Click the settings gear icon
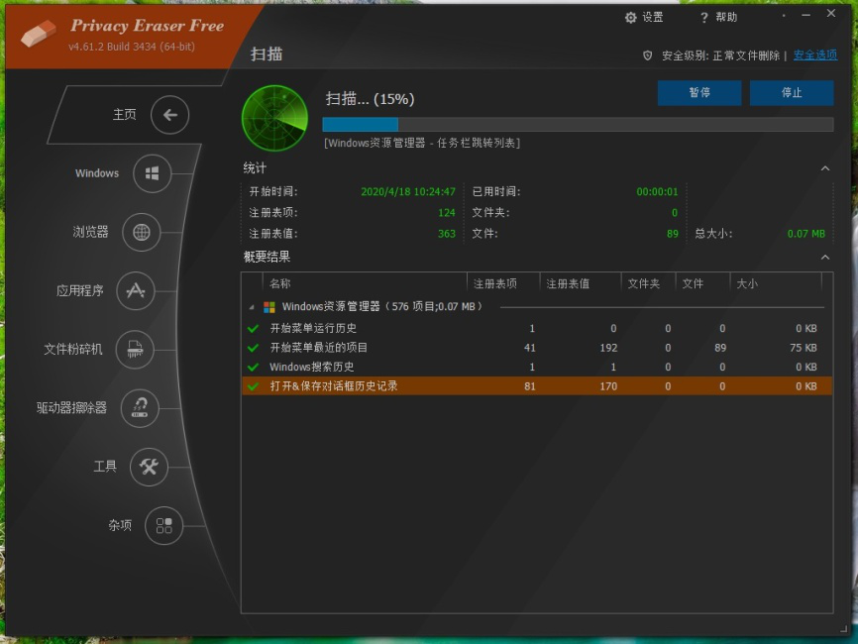 [630, 18]
